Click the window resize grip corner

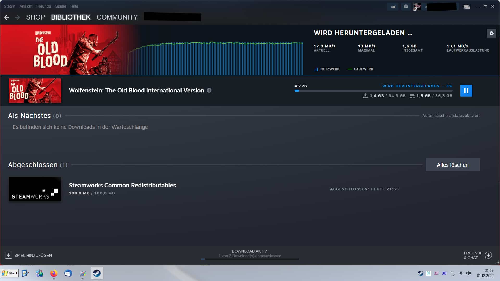click(x=497, y=263)
